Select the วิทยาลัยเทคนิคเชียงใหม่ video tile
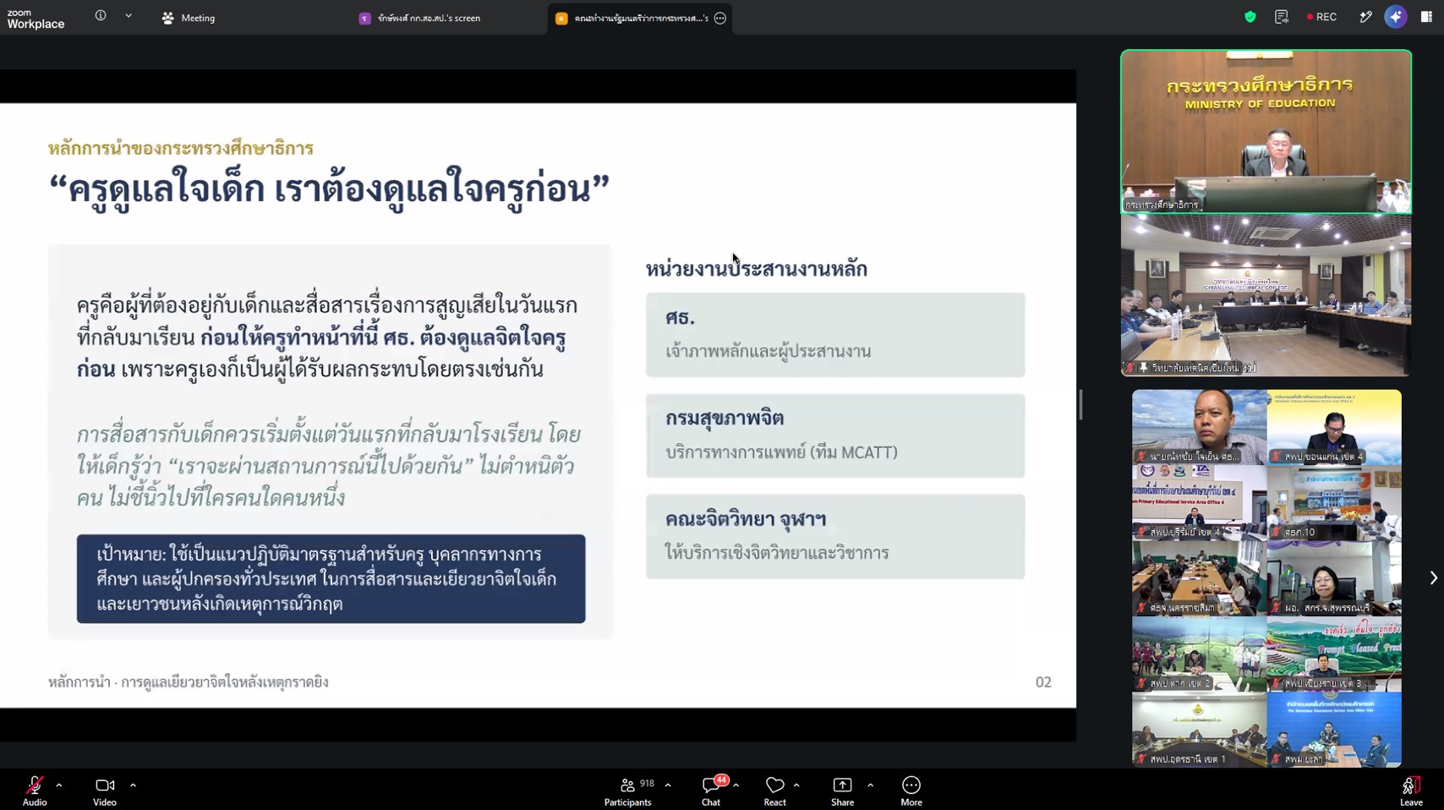The image size is (1444, 810). (1266, 295)
